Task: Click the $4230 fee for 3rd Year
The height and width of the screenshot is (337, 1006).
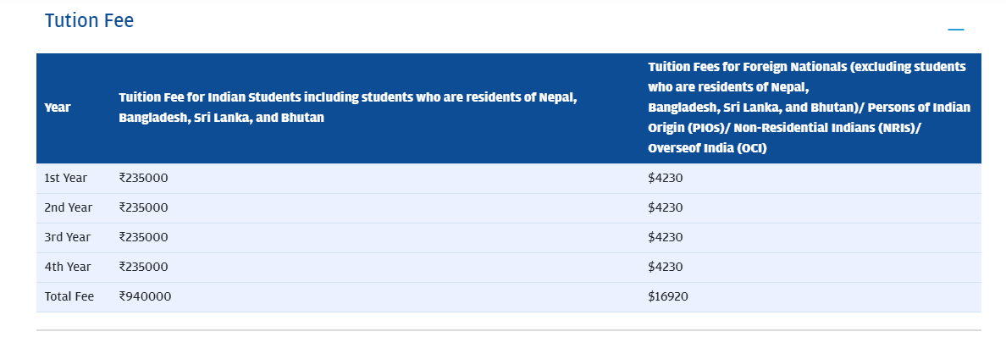Action: click(666, 237)
